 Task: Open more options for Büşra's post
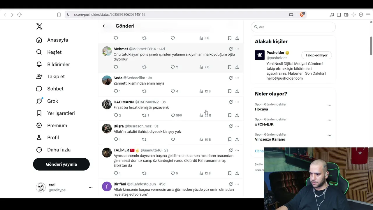pos(237,126)
